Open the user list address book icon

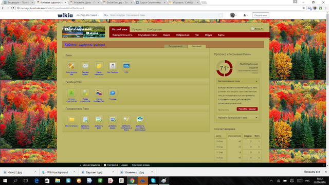point(71,92)
